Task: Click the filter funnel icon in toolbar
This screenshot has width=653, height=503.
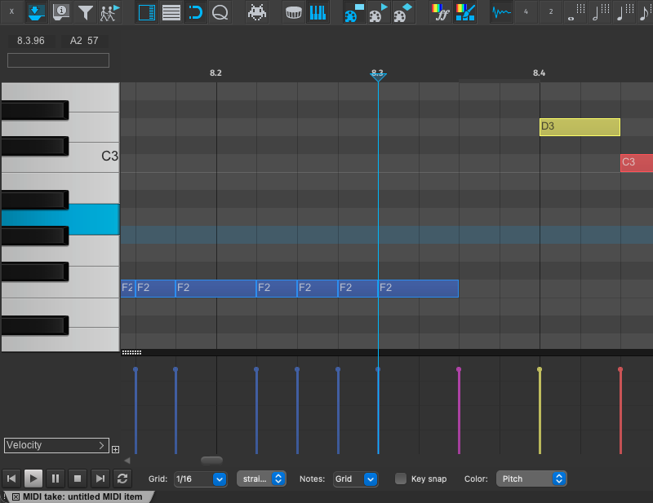Action: (x=85, y=12)
